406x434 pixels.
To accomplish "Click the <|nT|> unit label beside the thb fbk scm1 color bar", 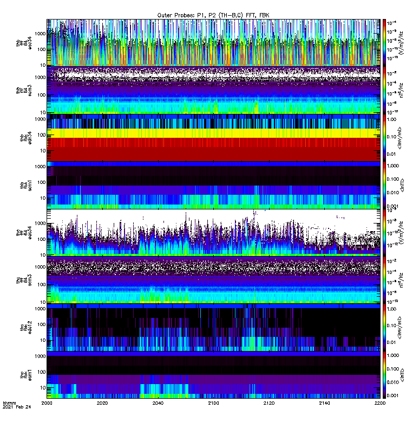I will (402, 185).
